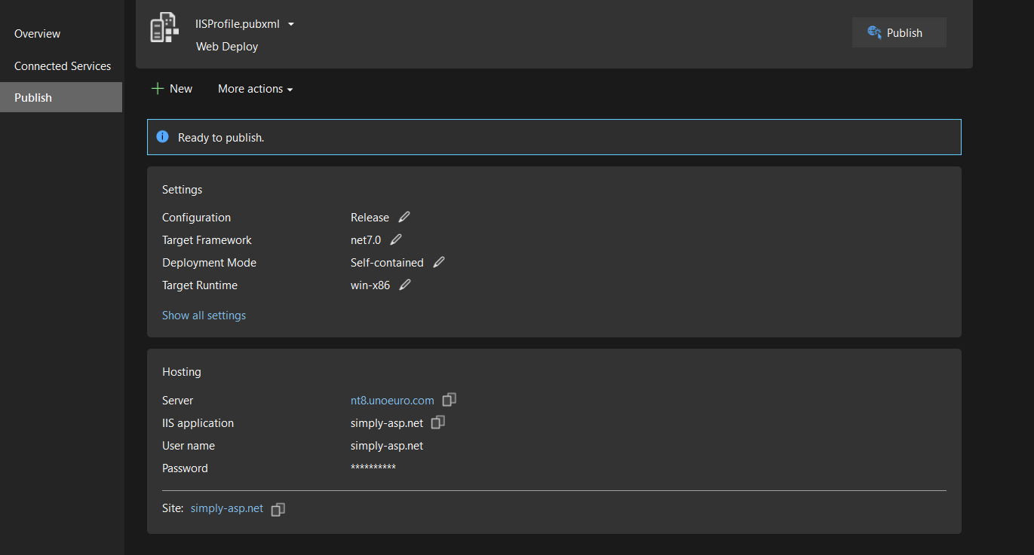Viewport: 1034px width, 555px height.
Task: Click the masked Password value
Action: point(373,468)
